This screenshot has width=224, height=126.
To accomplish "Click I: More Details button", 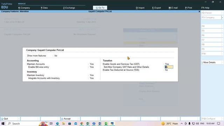I will (212, 62).
